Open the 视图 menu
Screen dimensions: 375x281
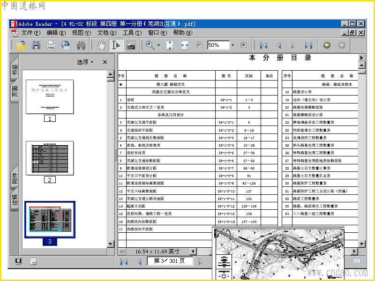(82, 33)
